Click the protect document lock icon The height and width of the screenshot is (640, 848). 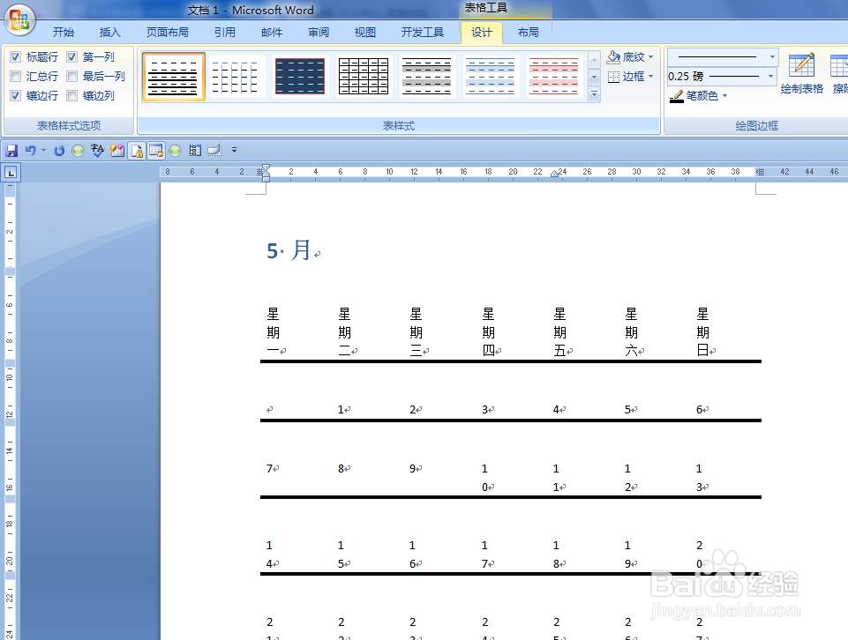pyautogui.click(x=137, y=151)
